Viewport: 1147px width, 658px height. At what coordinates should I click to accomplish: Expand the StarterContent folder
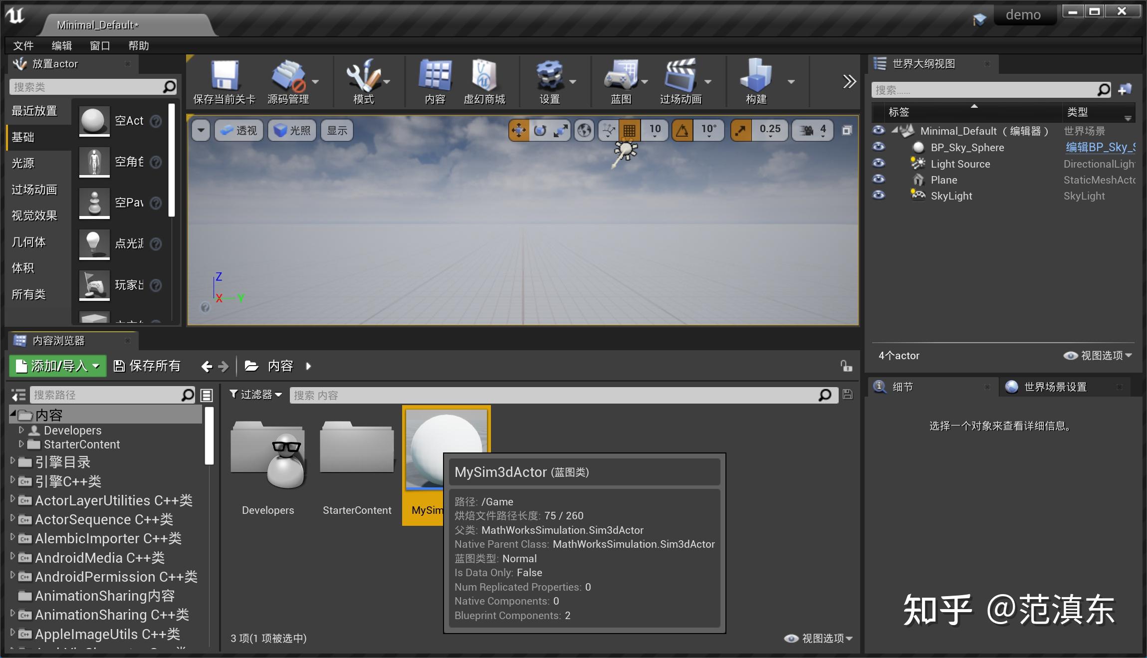pos(21,444)
